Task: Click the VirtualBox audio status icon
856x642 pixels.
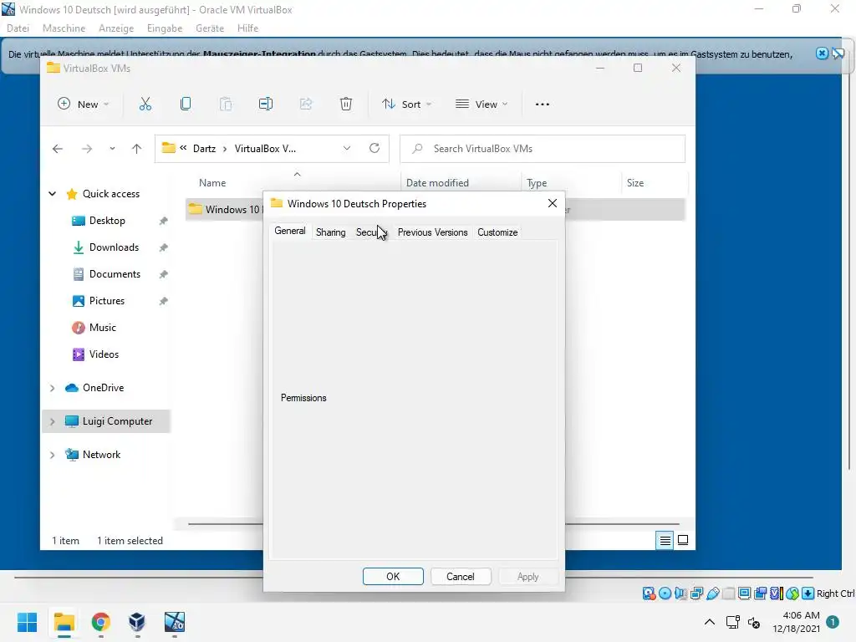Action: [x=680, y=594]
